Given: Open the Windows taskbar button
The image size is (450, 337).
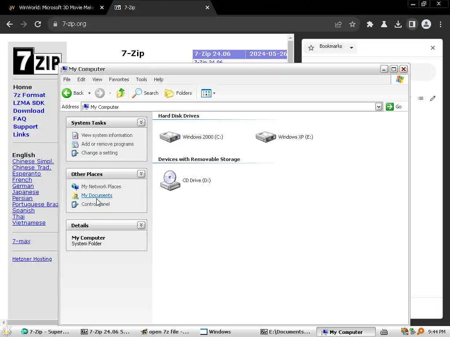Looking at the screenshot, I should point(216,332).
